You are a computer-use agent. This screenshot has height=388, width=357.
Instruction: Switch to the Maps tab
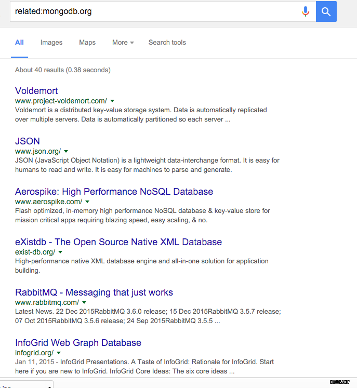pyautogui.click(x=87, y=42)
